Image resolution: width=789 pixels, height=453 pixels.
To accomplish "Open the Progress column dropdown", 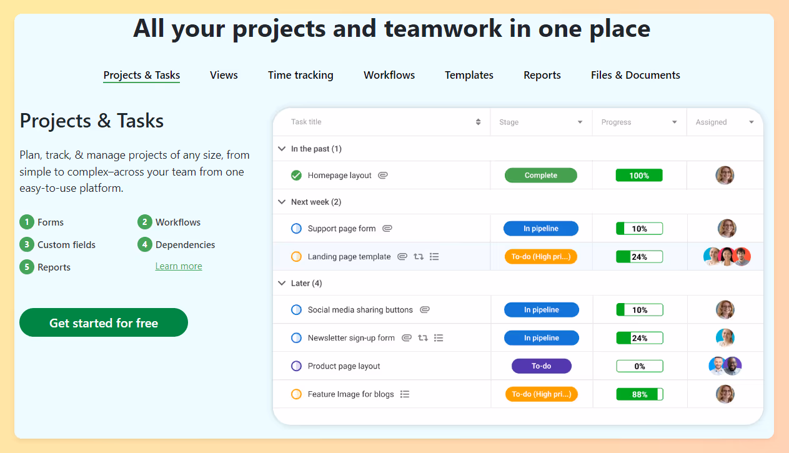I will point(674,122).
